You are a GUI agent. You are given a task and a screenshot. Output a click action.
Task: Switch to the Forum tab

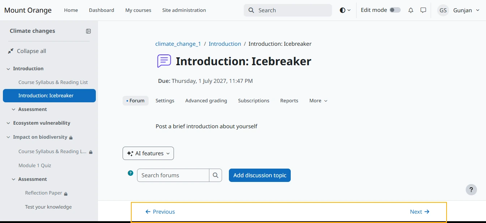136,101
